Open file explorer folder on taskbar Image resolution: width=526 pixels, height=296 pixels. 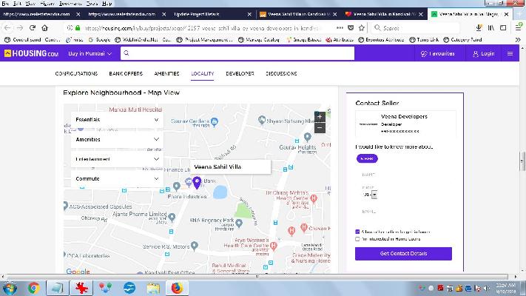pos(153,288)
